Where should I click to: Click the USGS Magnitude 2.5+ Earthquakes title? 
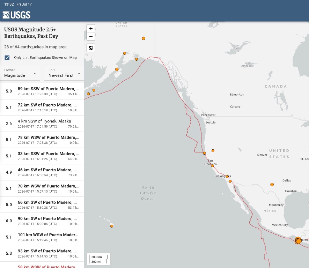pos(31,33)
